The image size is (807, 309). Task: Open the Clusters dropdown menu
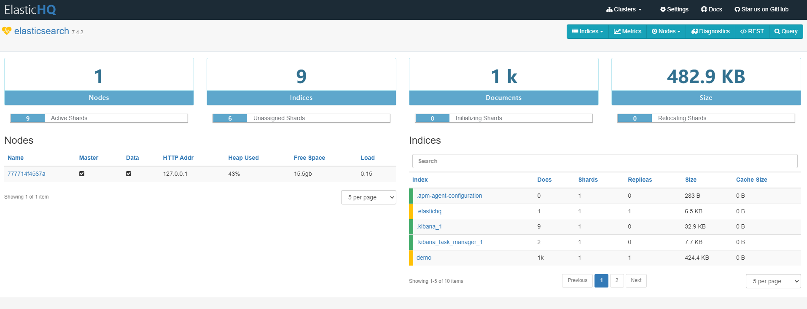click(624, 9)
